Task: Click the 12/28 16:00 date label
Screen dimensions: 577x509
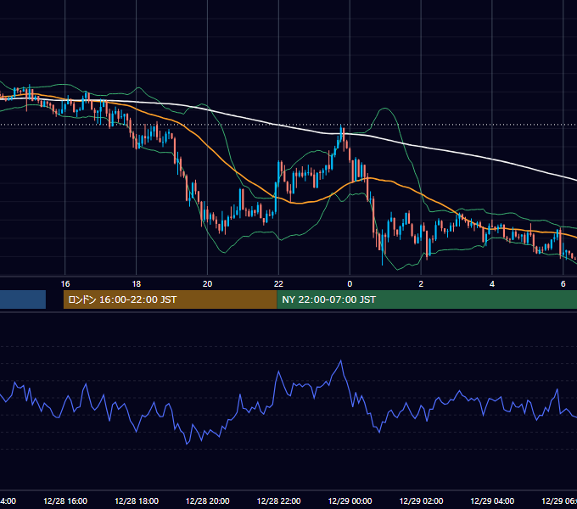Action: (x=65, y=501)
